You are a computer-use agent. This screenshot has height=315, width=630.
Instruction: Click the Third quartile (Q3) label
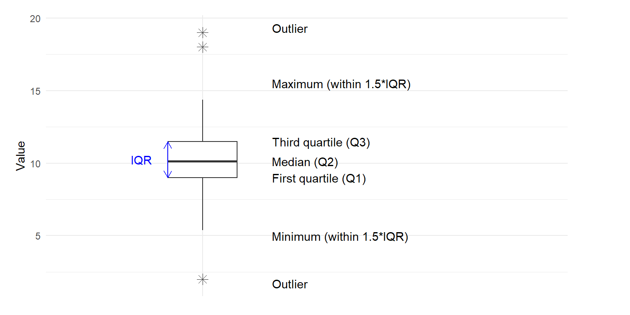pyautogui.click(x=321, y=143)
